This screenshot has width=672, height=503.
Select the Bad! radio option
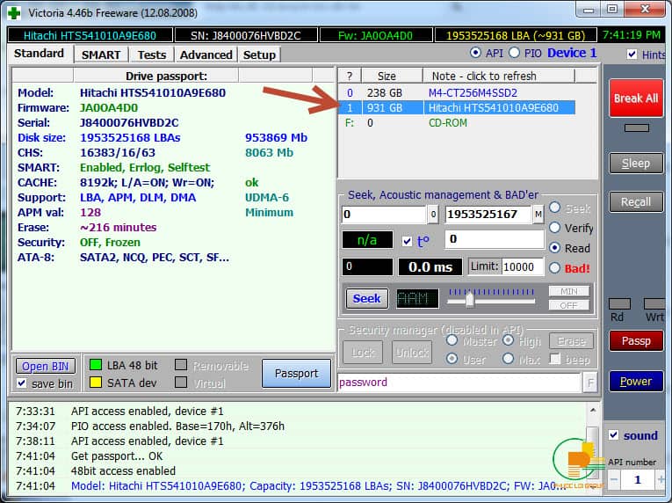556,268
